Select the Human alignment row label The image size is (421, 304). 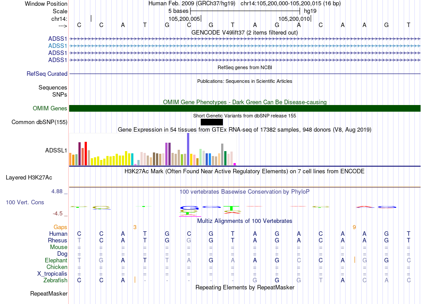[58, 234]
